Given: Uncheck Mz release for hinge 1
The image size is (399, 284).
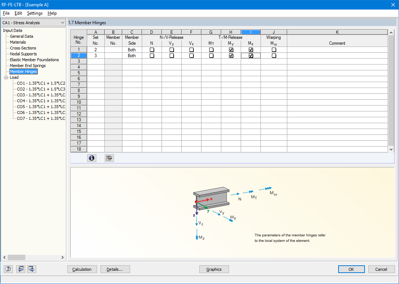Looking at the screenshot, I should click(x=251, y=50).
